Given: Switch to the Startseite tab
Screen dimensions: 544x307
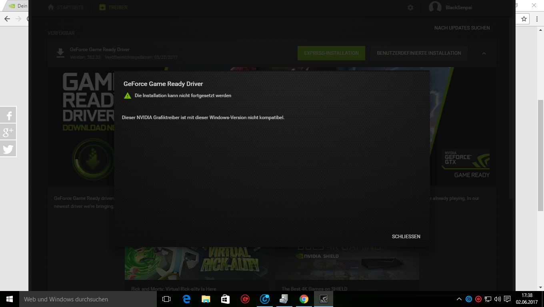Looking at the screenshot, I should 65,8.
